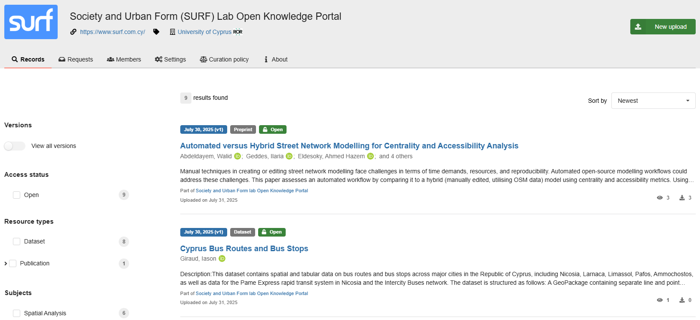
Task: Click the ORCID icon next to Abdeldayem, Walid
Action: 237,156
